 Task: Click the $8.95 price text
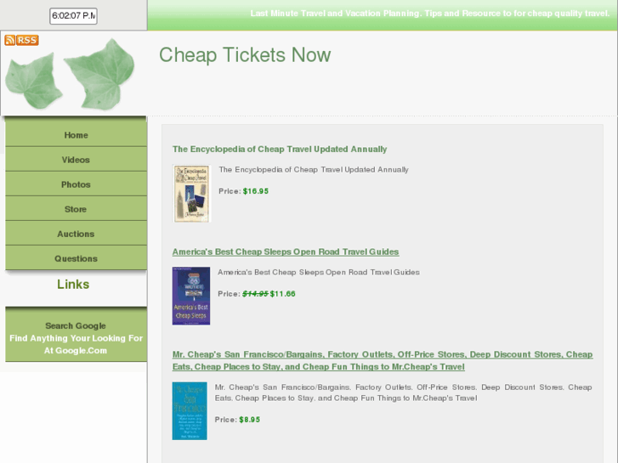(x=249, y=420)
